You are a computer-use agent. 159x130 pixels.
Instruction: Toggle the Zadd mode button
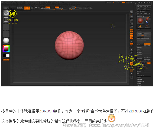coord(57,7)
